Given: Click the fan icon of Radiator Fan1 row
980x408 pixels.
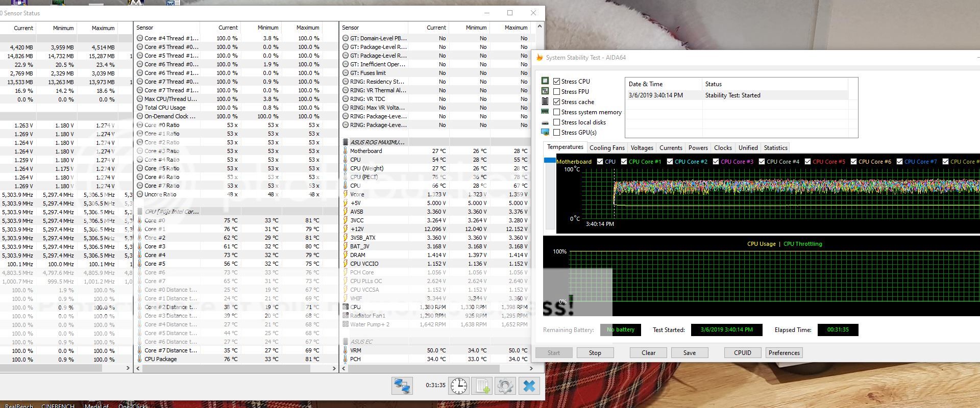Looking at the screenshot, I should pos(346,316).
